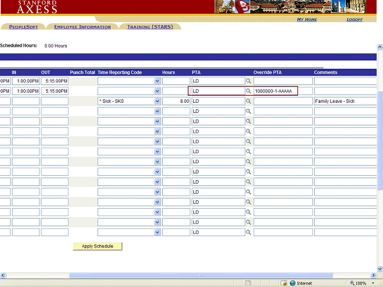The image size is (383, 287).
Task: Click the 100% zoom magnifier in status bar
Action: coord(351,283)
